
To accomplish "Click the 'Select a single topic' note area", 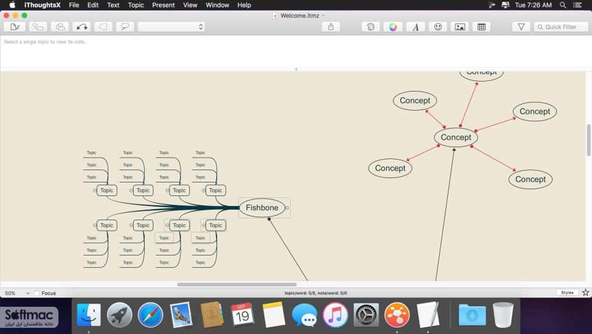I will [x=296, y=52].
